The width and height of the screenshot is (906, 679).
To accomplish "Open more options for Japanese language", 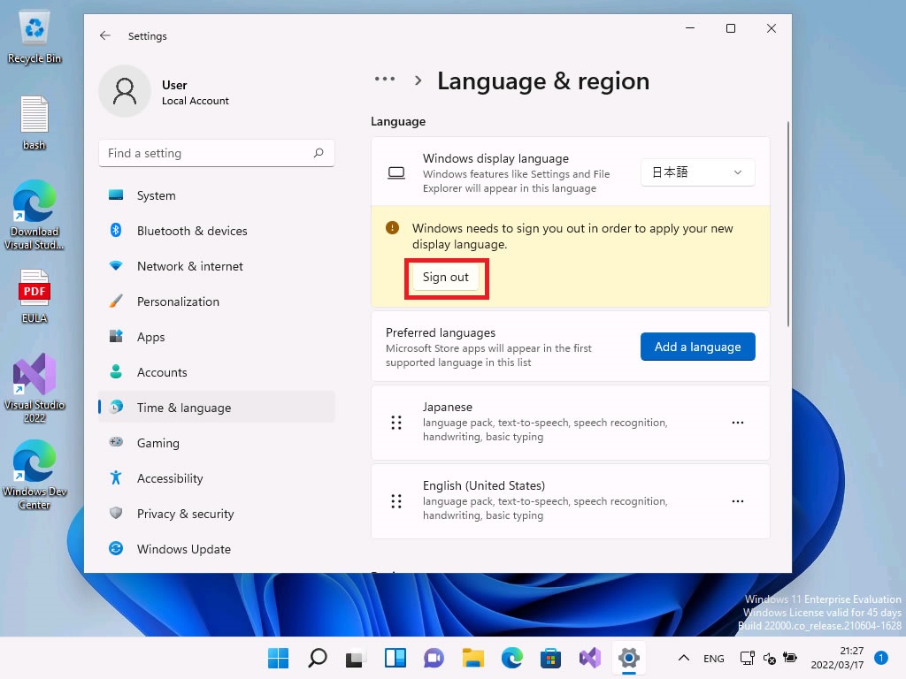I will coord(738,423).
